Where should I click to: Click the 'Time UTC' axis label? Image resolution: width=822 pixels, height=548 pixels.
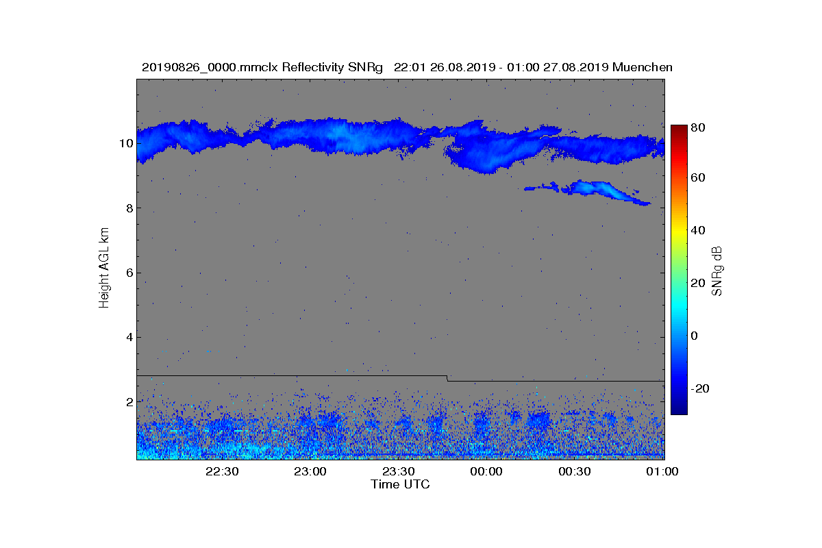click(401, 484)
